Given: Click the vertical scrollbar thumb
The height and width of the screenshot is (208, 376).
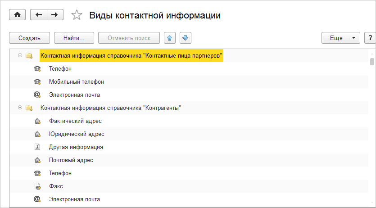Looking at the screenshot, I should click(372, 62).
